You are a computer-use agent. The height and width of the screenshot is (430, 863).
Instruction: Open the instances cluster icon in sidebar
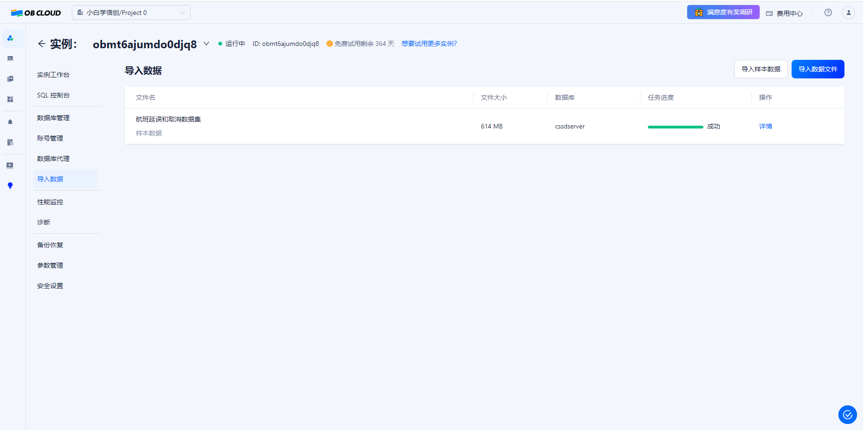(10, 38)
